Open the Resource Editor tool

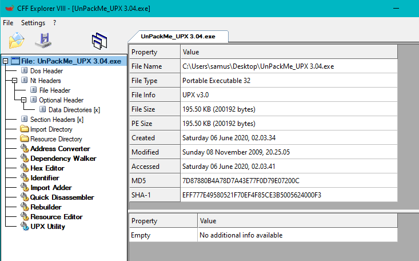[56, 217]
